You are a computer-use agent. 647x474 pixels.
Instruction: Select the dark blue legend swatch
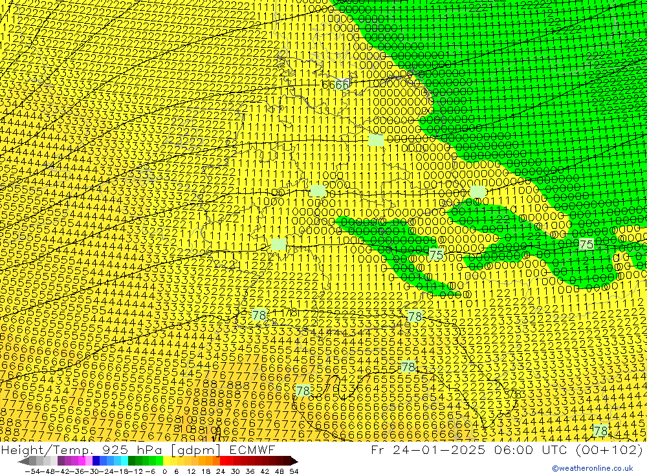(x=96, y=461)
